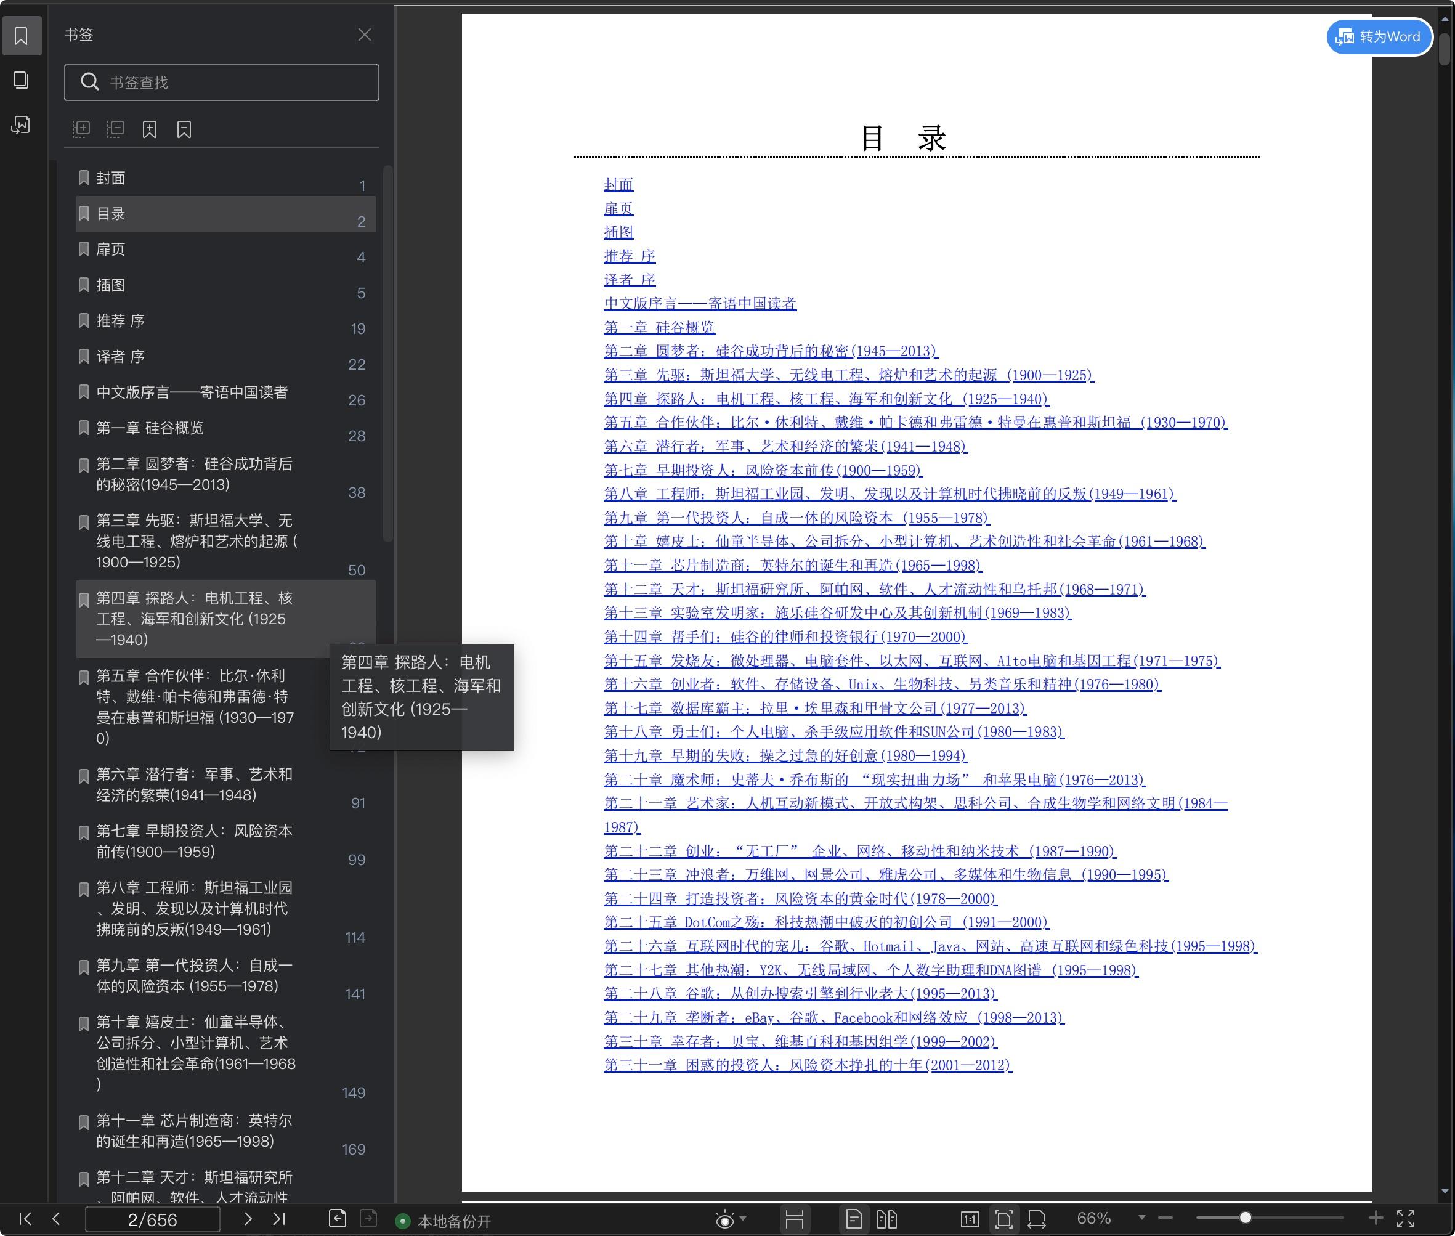Click the add bookmark icon

tap(150, 129)
